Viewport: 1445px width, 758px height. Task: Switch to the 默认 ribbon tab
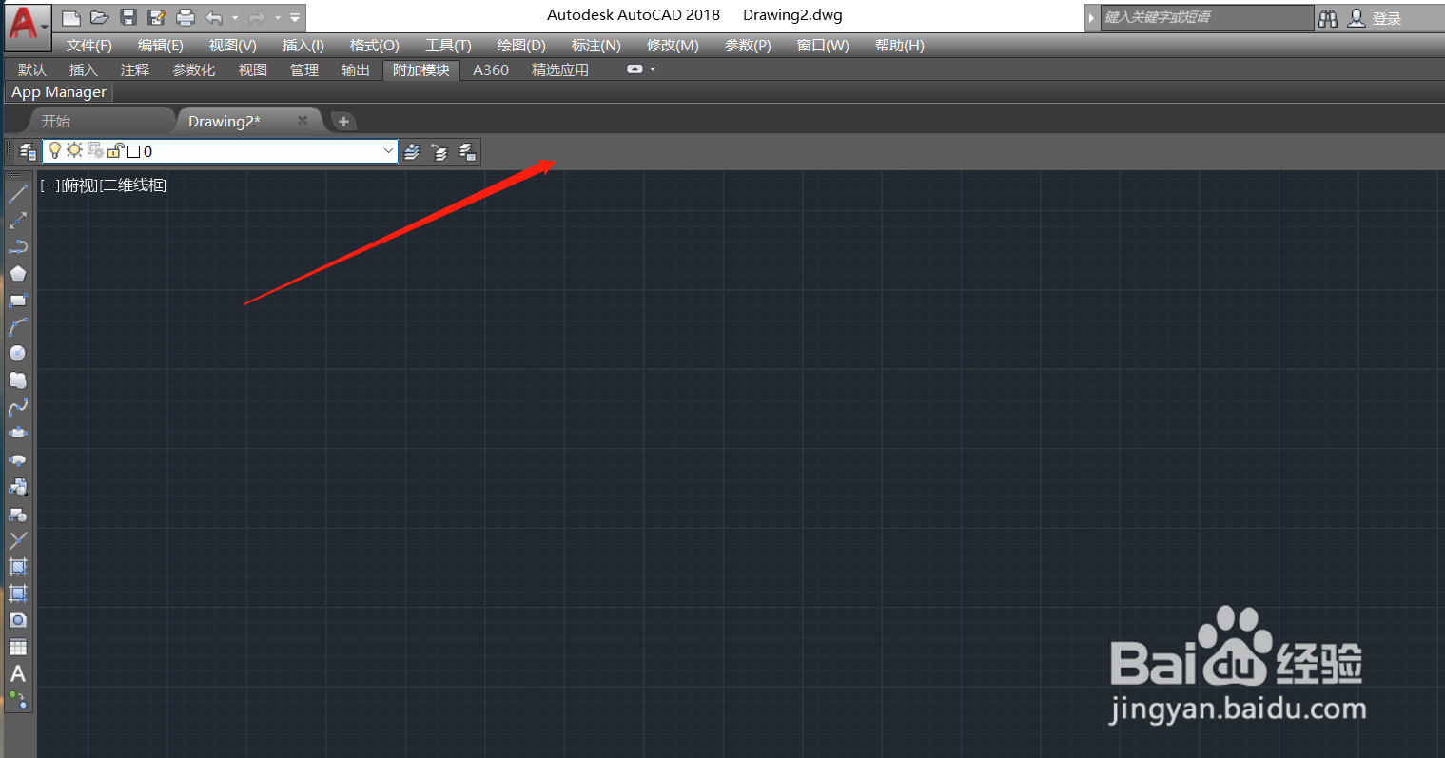click(x=32, y=69)
